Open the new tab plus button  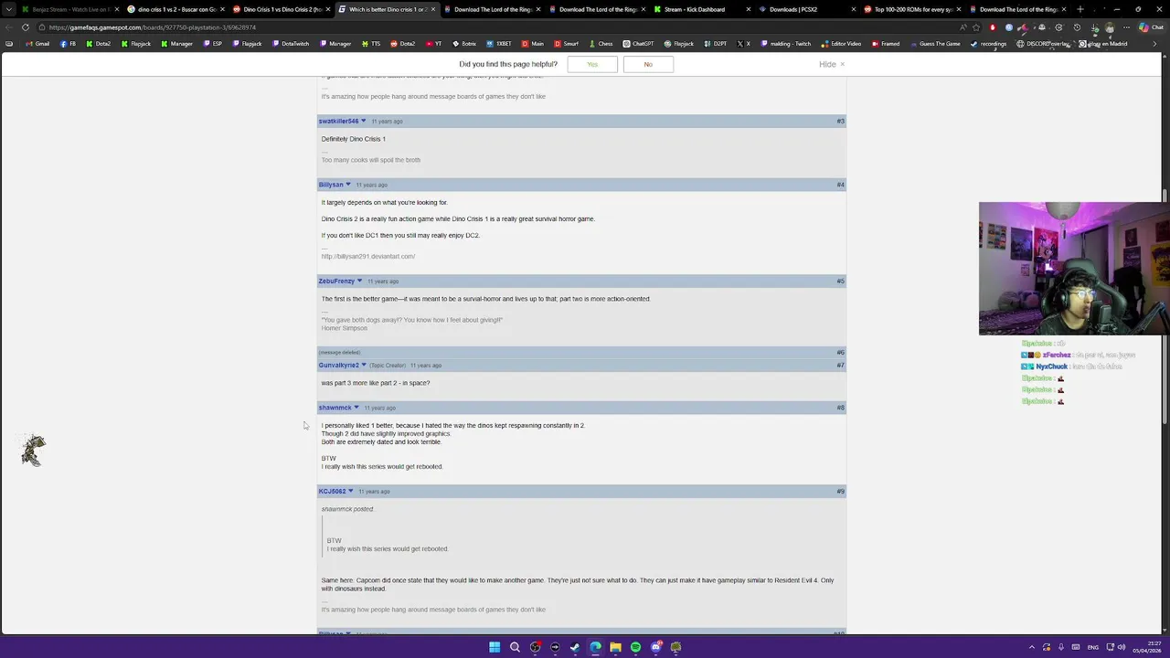coord(1080,9)
